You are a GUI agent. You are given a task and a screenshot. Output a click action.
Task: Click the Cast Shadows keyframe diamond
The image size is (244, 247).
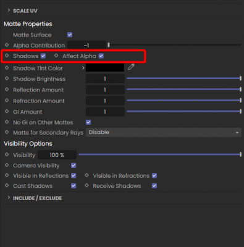pyautogui.click(x=7, y=185)
